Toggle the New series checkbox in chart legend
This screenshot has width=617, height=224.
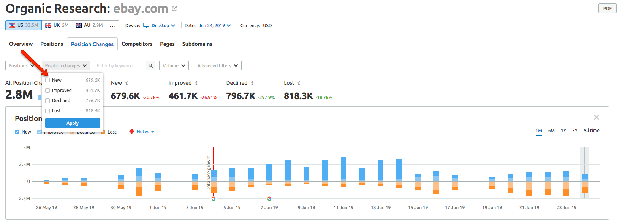[17, 132]
